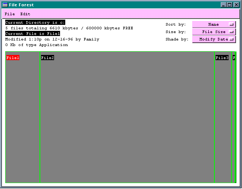The image size is (242, 189).
Task: Close the File Forest window
Action: coord(236,5)
